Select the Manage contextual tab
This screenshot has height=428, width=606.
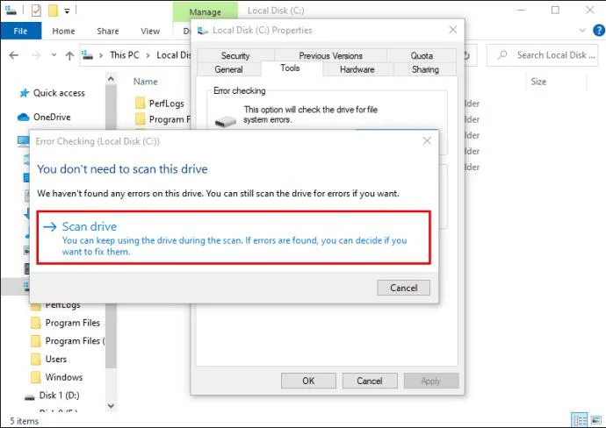[206, 12]
